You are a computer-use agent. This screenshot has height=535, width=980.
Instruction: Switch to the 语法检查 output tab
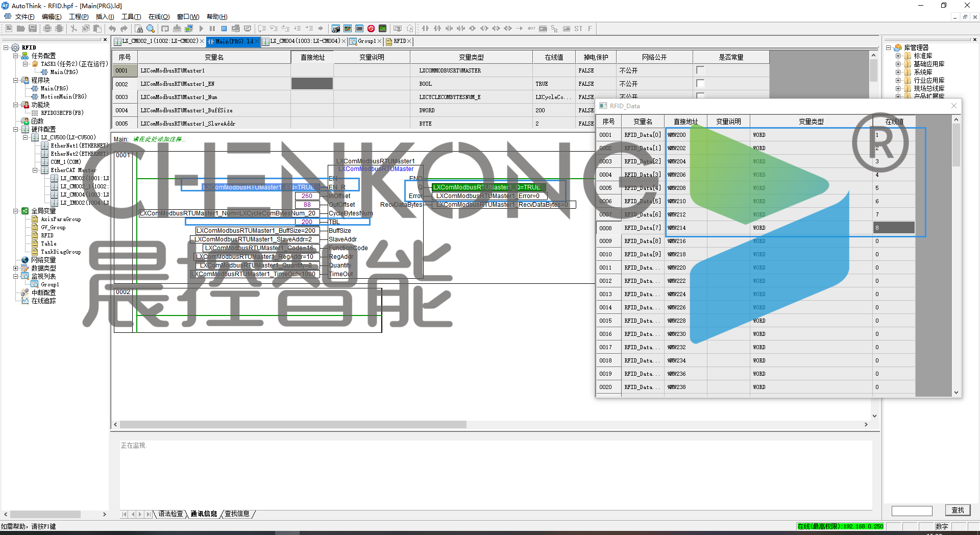pos(170,514)
